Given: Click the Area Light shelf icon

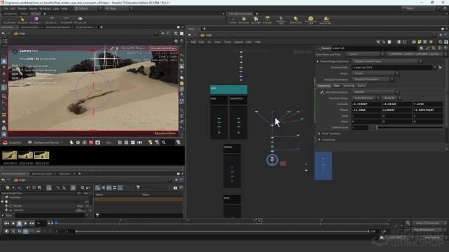Looking at the screenshot, I should coord(267,20).
